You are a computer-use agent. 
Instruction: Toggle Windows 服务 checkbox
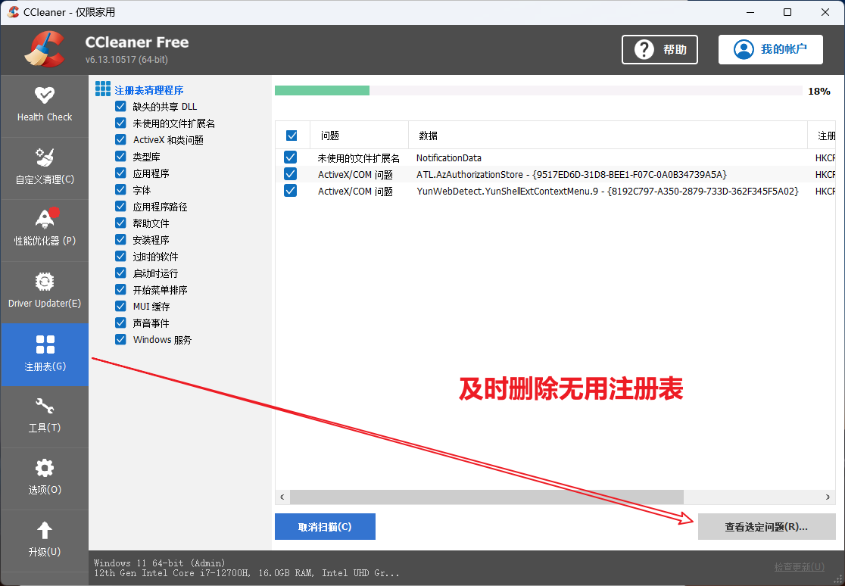(120, 339)
